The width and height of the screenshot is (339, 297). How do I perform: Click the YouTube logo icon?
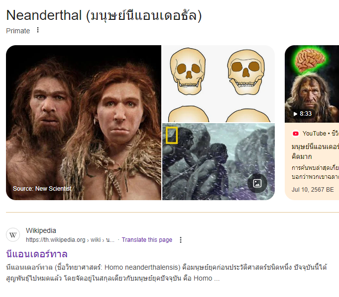pyautogui.click(x=296, y=134)
